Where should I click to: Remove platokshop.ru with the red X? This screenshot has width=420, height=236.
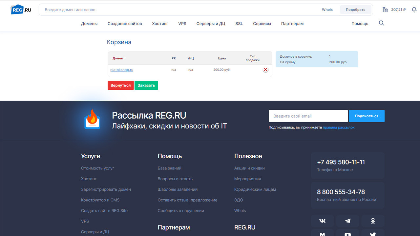tap(265, 70)
